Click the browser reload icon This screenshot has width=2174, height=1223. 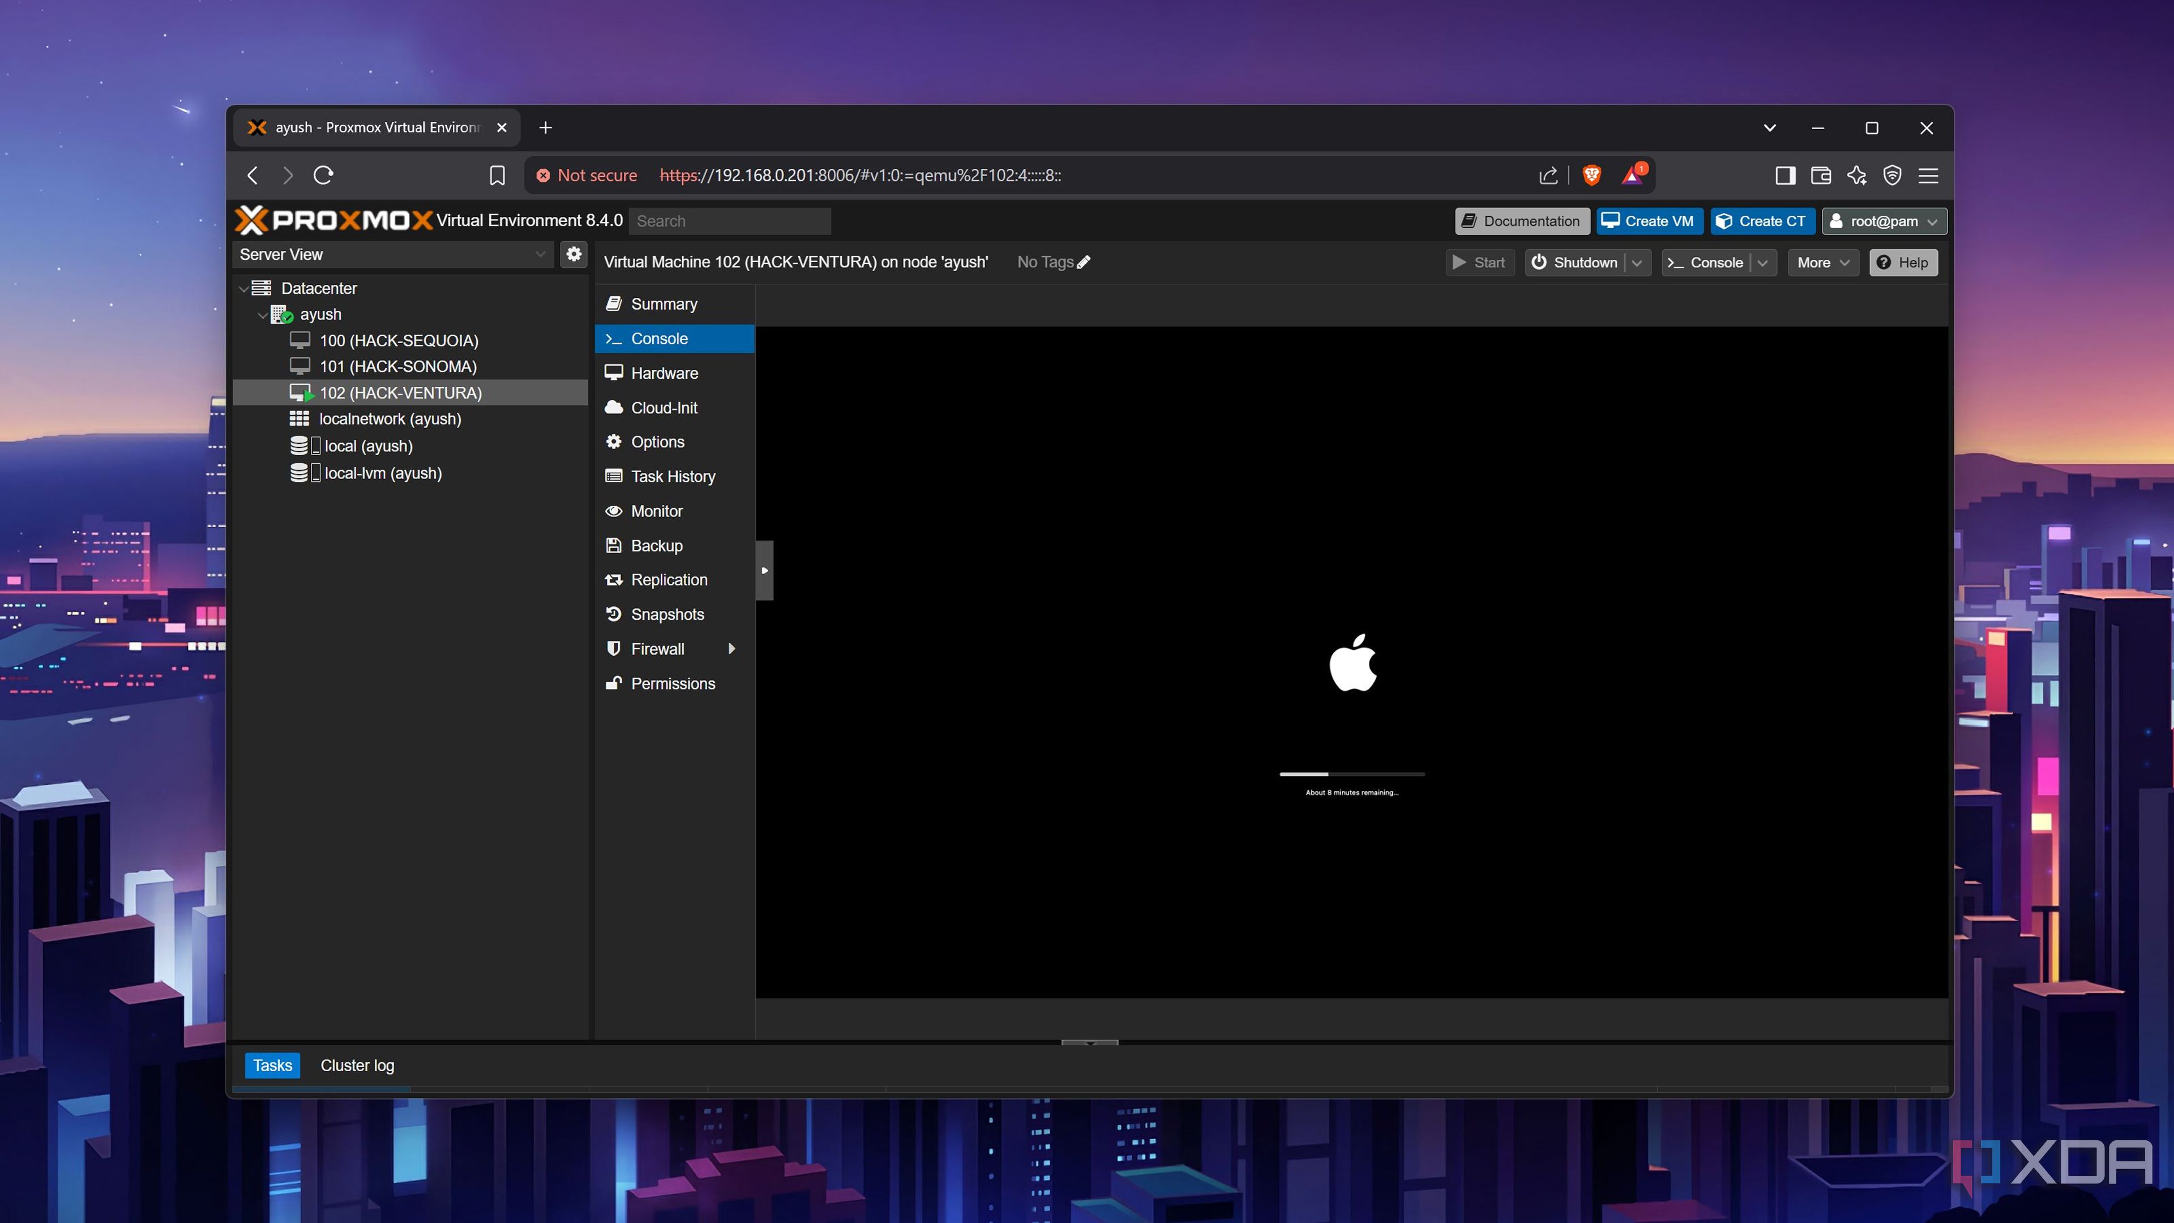(323, 175)
